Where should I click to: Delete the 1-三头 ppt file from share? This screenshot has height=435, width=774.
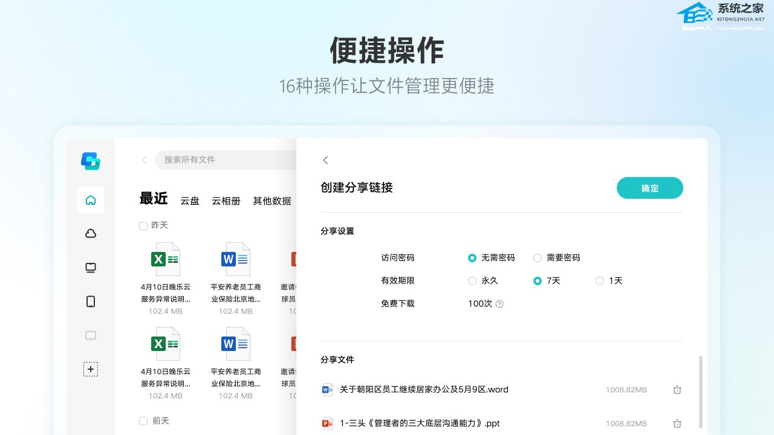pos(677,424)
